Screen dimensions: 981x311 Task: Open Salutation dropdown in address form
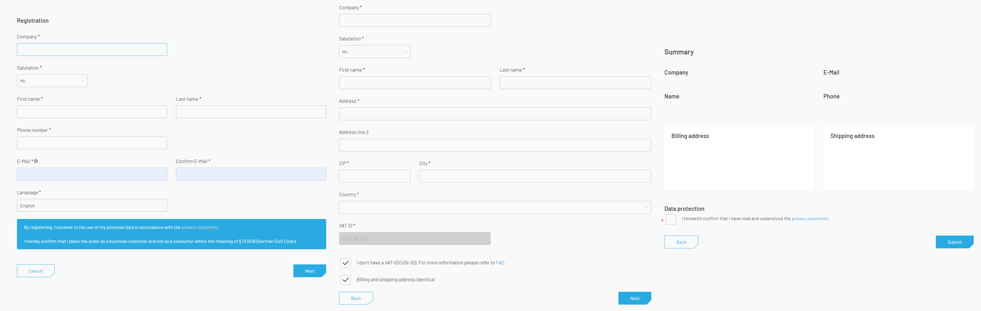pos(374,52)
